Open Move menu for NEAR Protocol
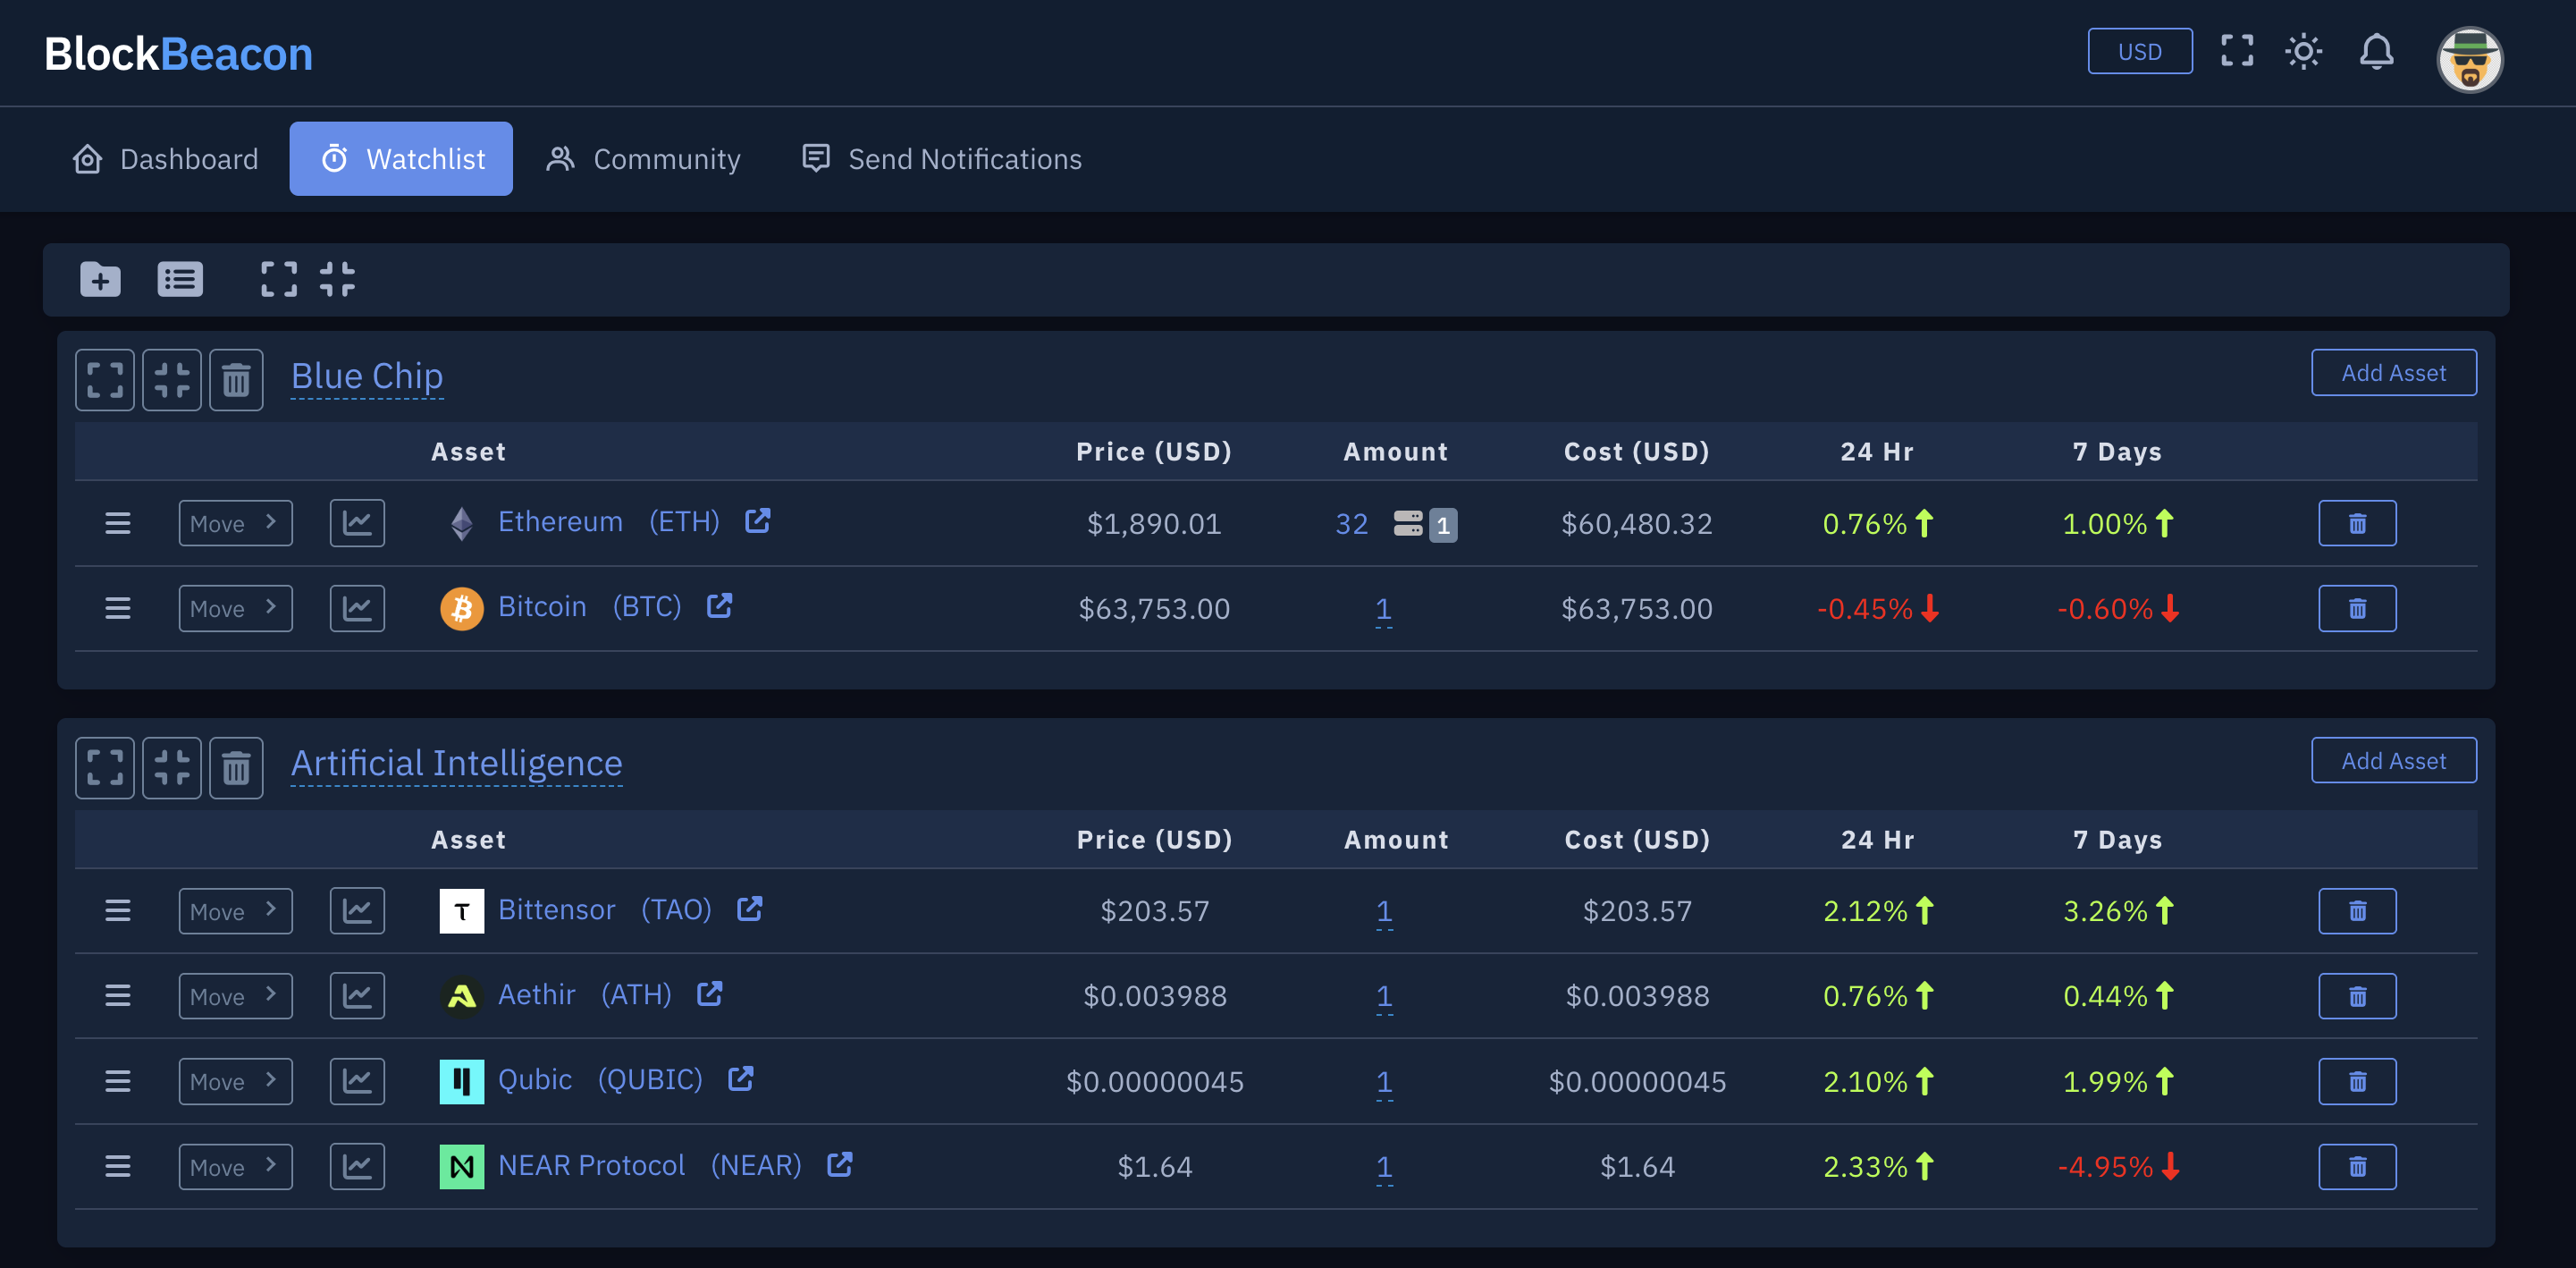The width and height of the screenshot is (2576, 1268). coord(236,1167)
